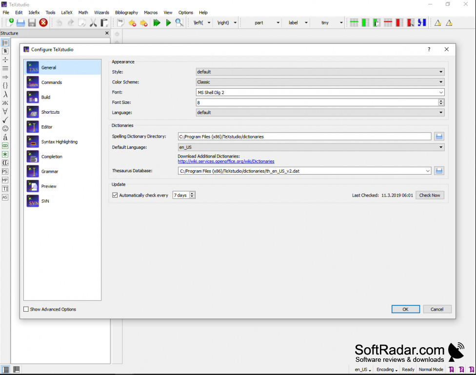Screen dimensions: 476x375
Task: Click the first warning triangle toolbar icon
Action: tap(438, 23)
